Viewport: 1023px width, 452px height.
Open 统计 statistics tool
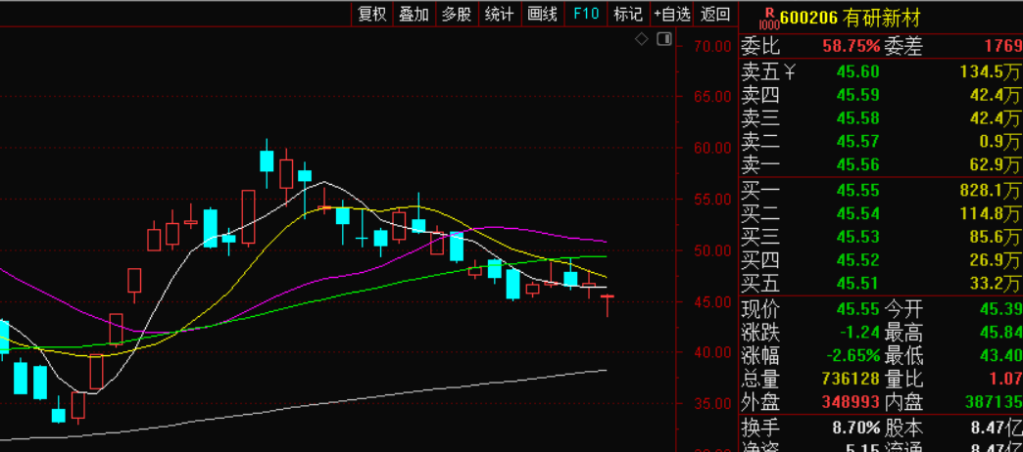pos(499,14)
